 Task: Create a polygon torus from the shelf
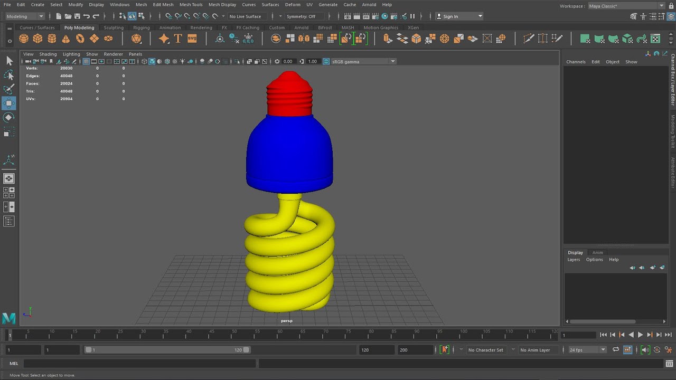point(80,39)
